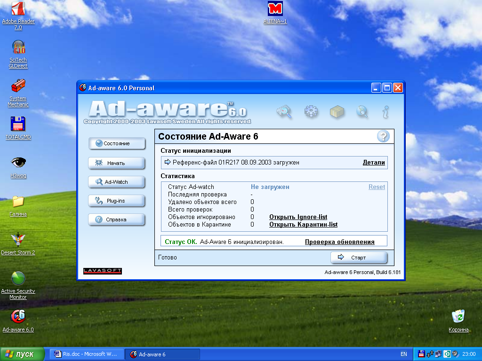
Task: Open the quarantine box icon in Ad-aware toolbar
Action: [337, 112]
